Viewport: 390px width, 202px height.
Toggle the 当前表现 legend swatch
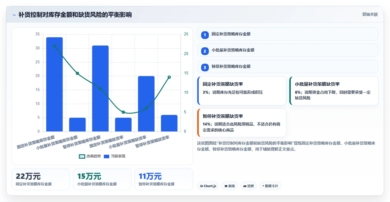click(x=107, y=156)
